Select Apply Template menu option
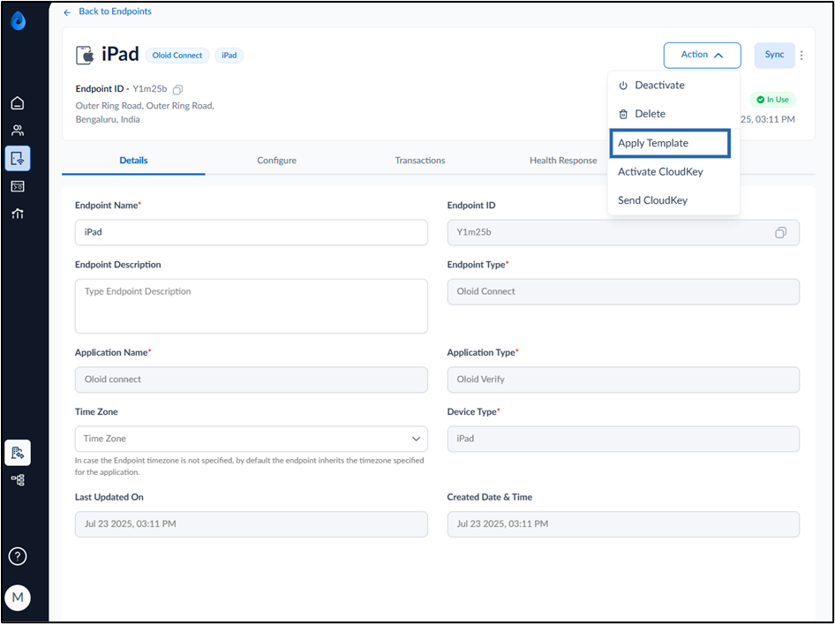The height and width of the screenshot is (624, 835). click(x=670, y=143)
